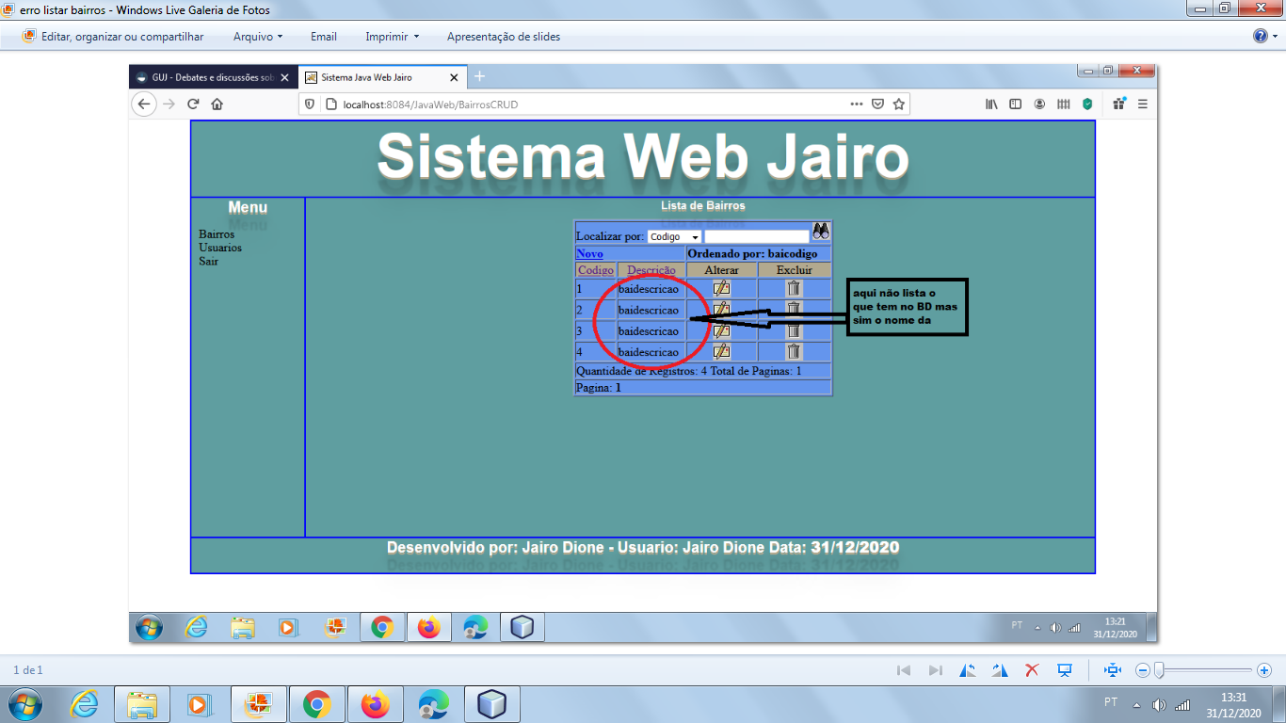Click the Usuarios menu link
The image size is (1286, 723).
[x=220, y=248]
